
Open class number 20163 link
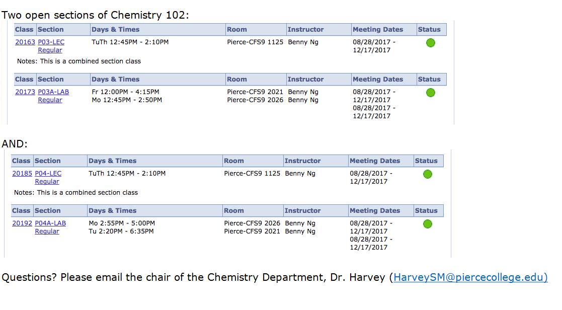point(25,42)
